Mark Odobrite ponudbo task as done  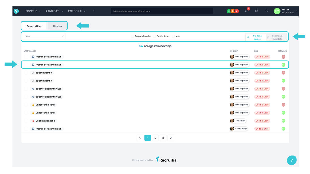click(x=26, y=121)
